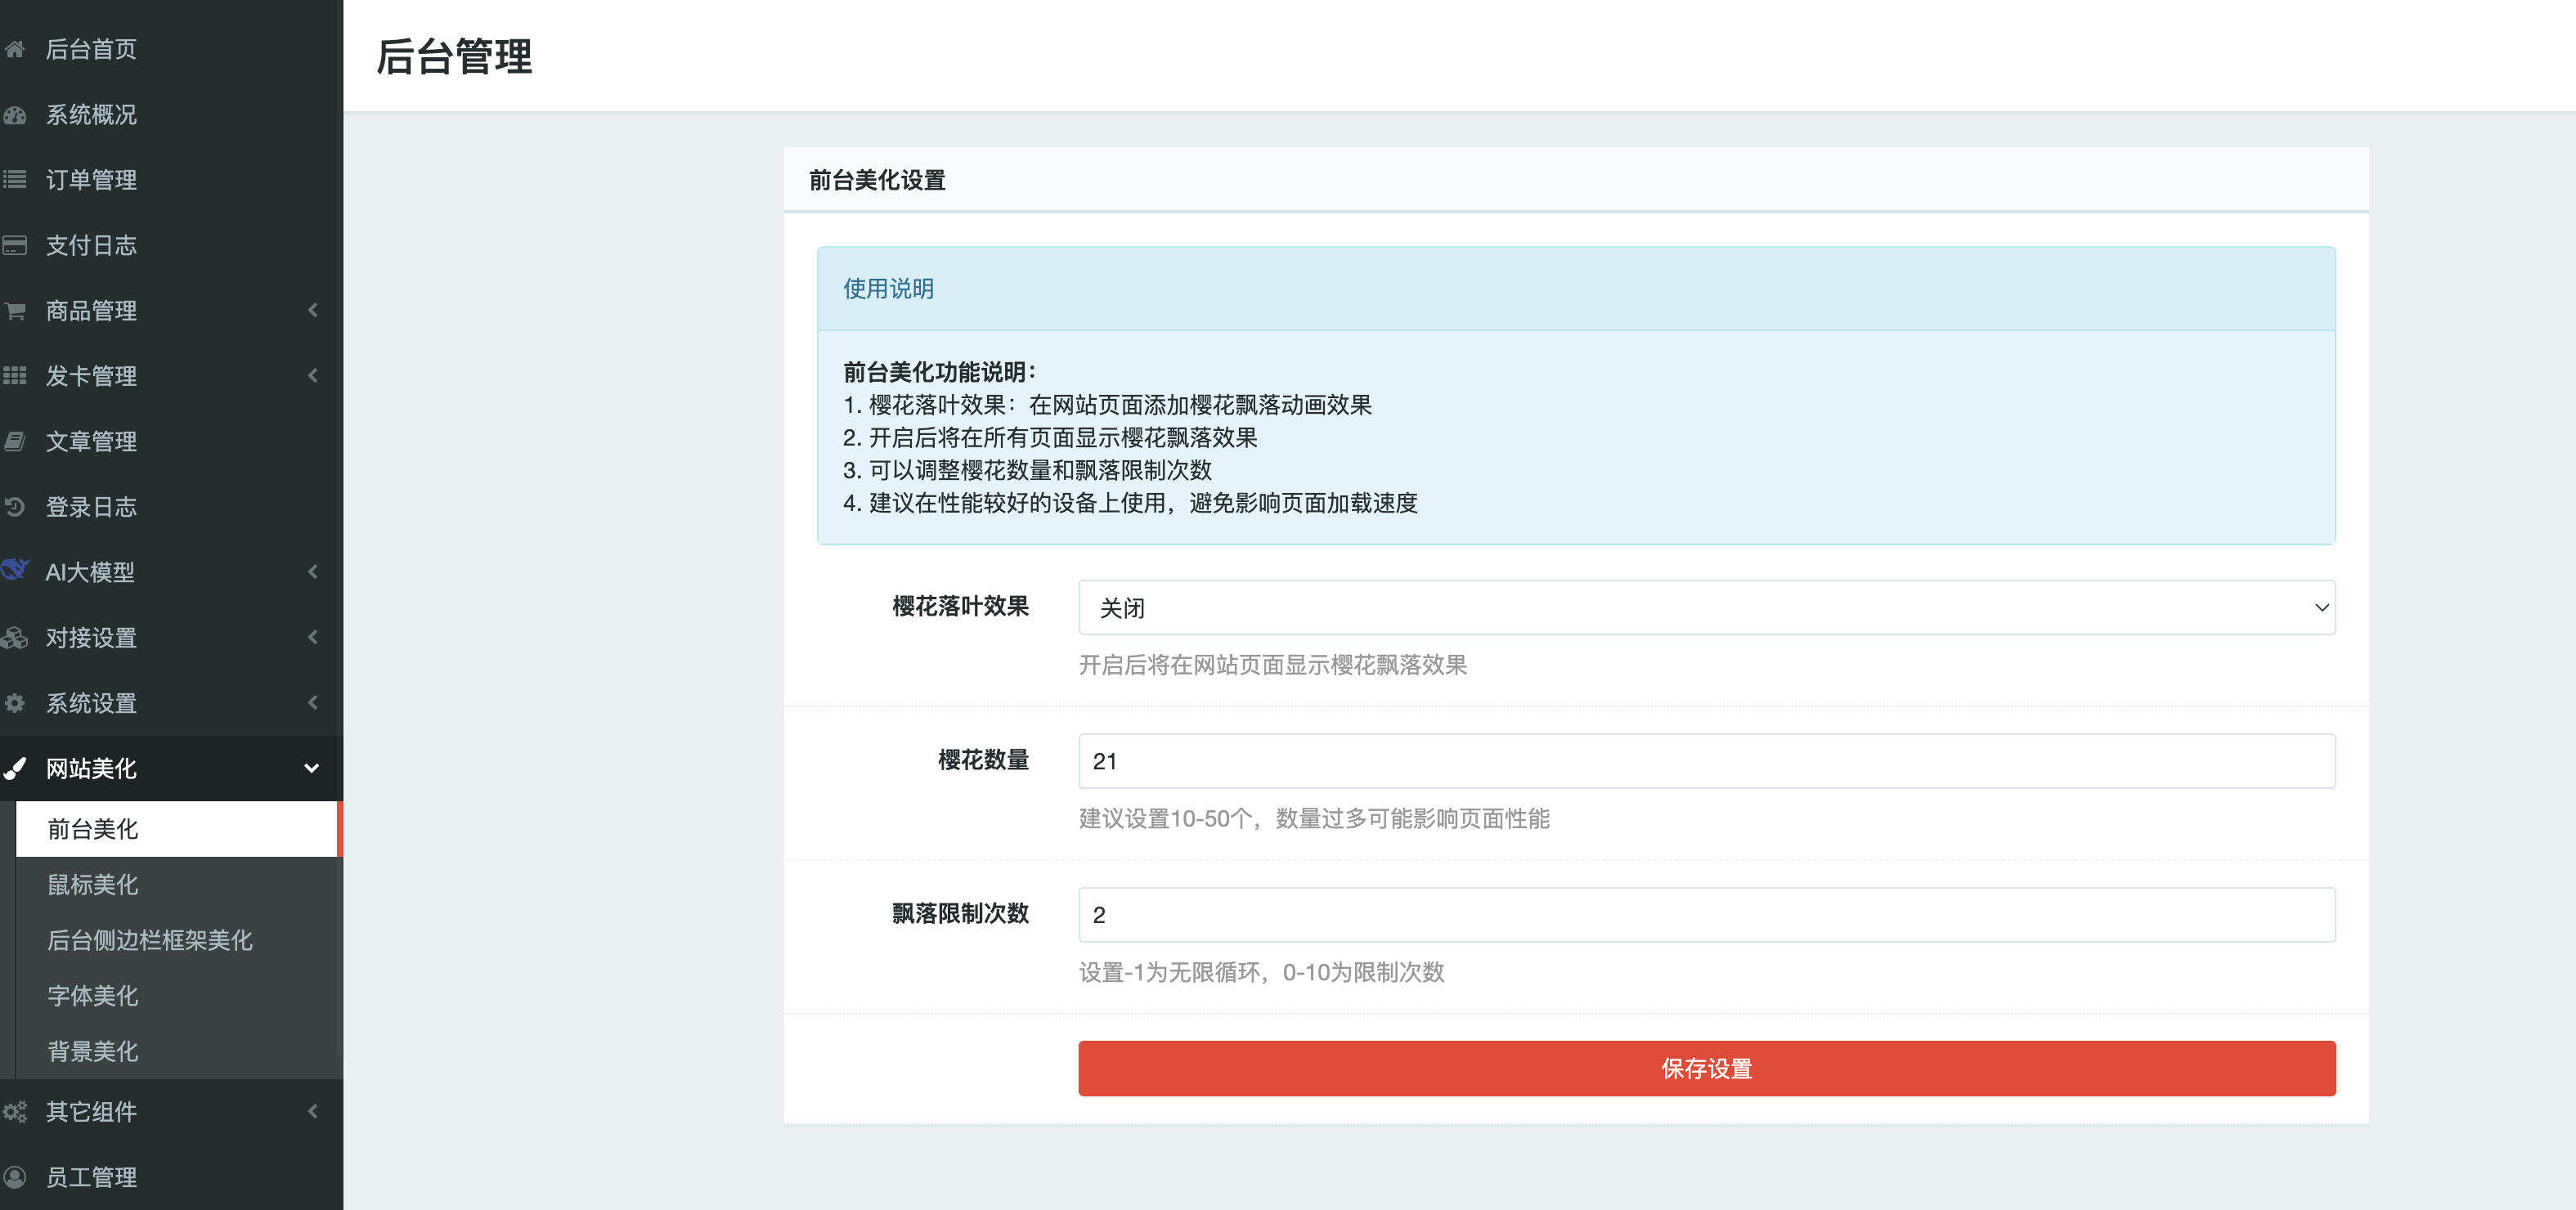2576x1210 pixels.
Task: Select the 飘落限制次数 input field
Action: [x=1705, y=914]
